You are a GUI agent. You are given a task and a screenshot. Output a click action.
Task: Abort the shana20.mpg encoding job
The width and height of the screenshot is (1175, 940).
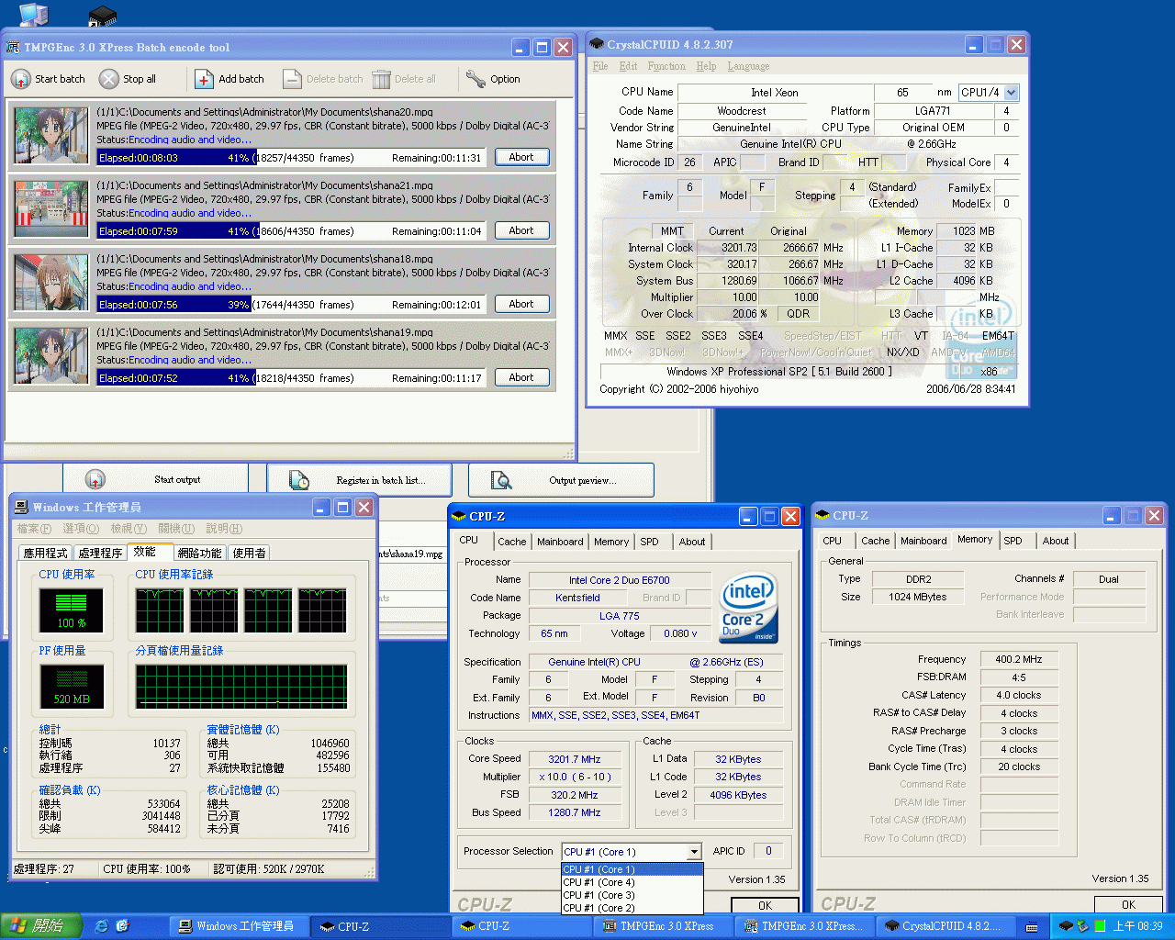(x=521, y=157)
